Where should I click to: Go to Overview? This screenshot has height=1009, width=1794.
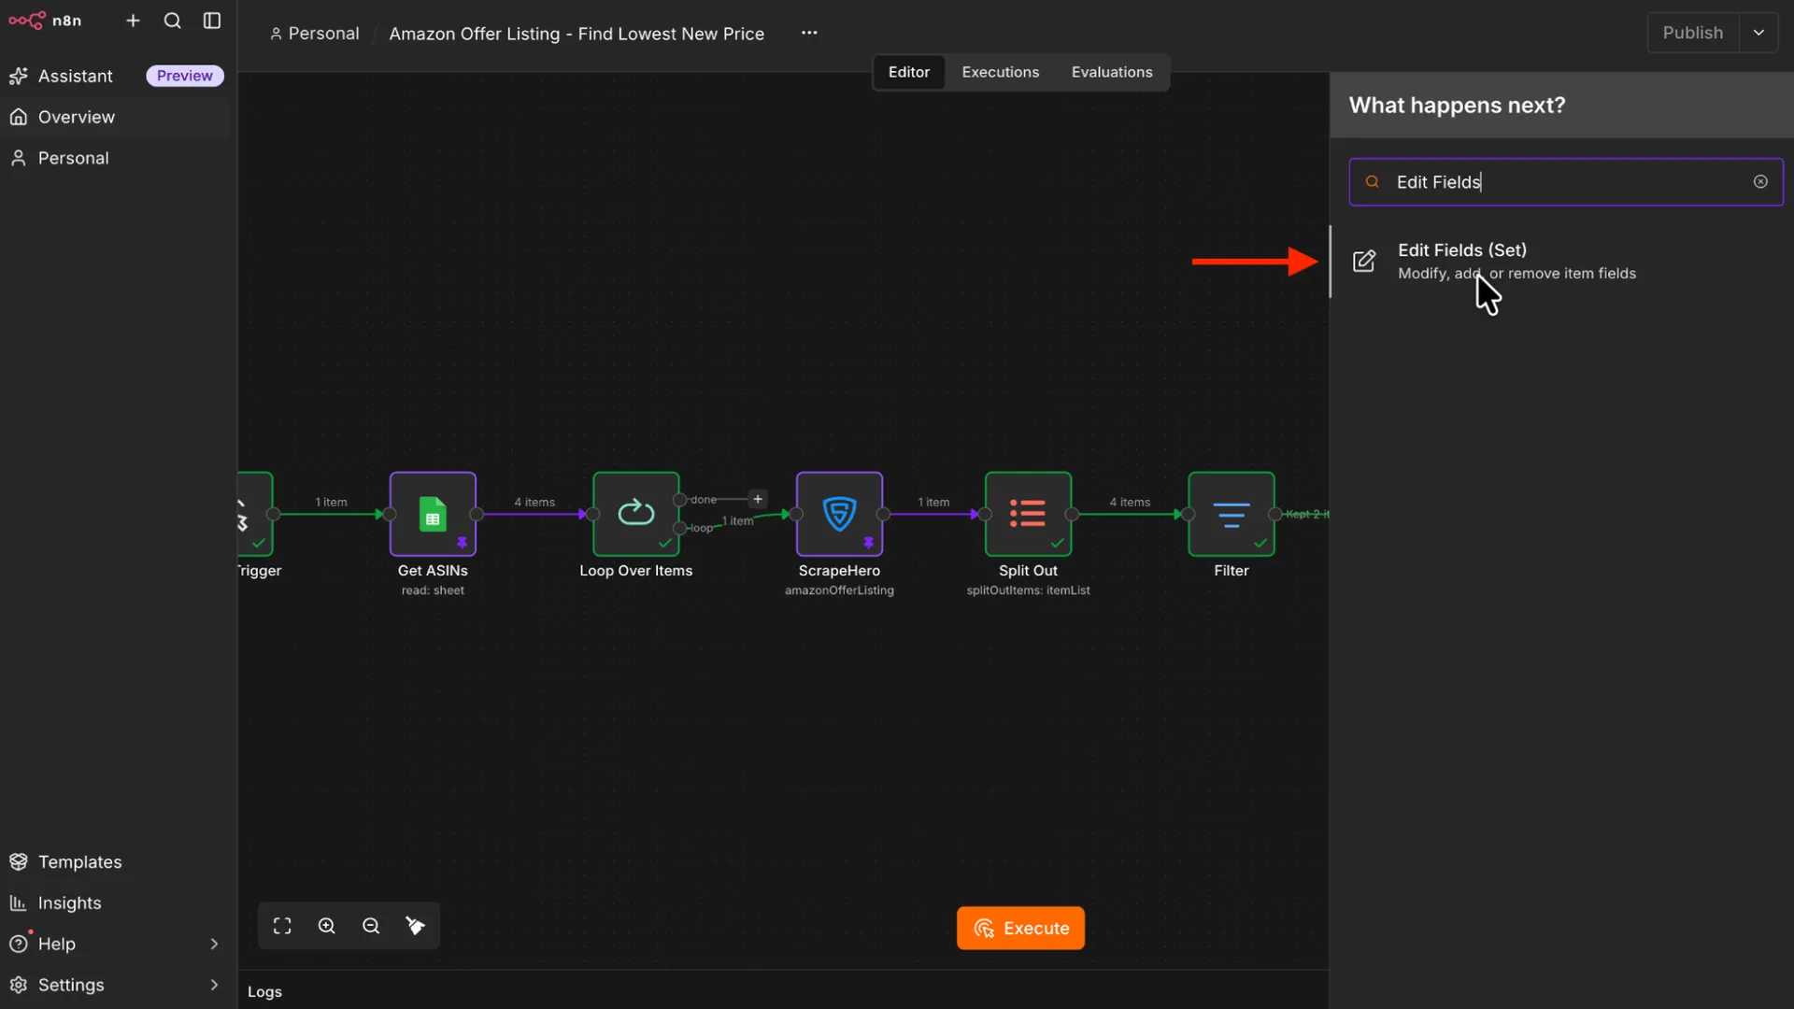pyautogui.click(x=116, y=117)
